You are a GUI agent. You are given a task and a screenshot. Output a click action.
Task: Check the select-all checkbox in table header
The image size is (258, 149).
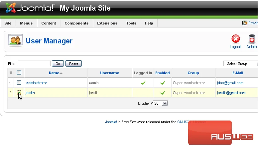[19, 73]
